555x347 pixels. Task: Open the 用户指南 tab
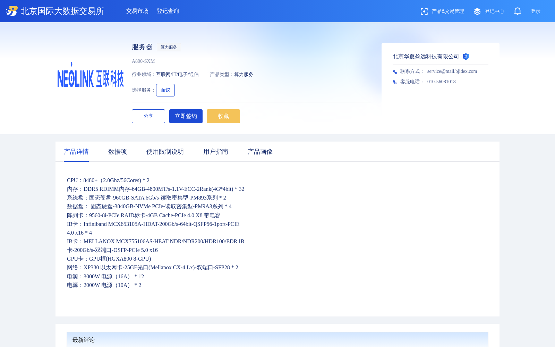click(216, 152)
